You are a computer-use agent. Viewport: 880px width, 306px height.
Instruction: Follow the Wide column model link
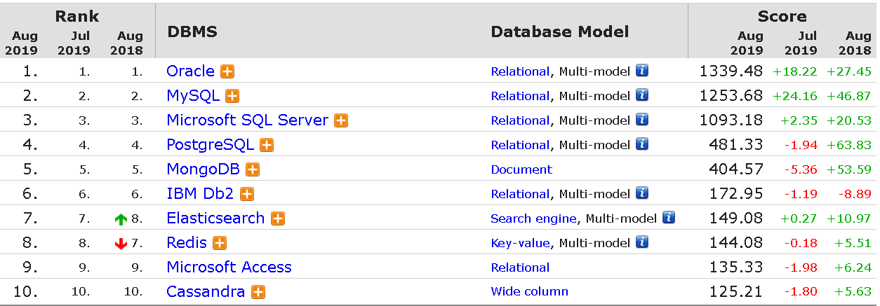(529, 292)
